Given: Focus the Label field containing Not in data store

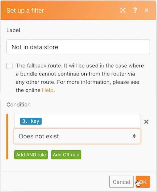Looking at the screenshot, I should 78,47.
